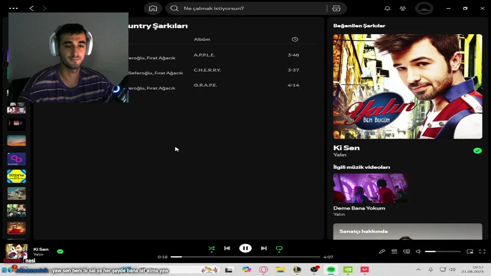Open the notifications bell
The width and height of the screenshot is (491, 276).
tap(387, 8)
